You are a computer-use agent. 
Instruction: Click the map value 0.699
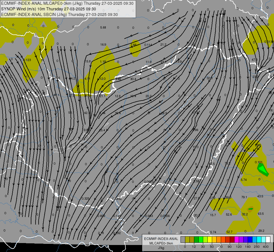[x=101, y=216]
